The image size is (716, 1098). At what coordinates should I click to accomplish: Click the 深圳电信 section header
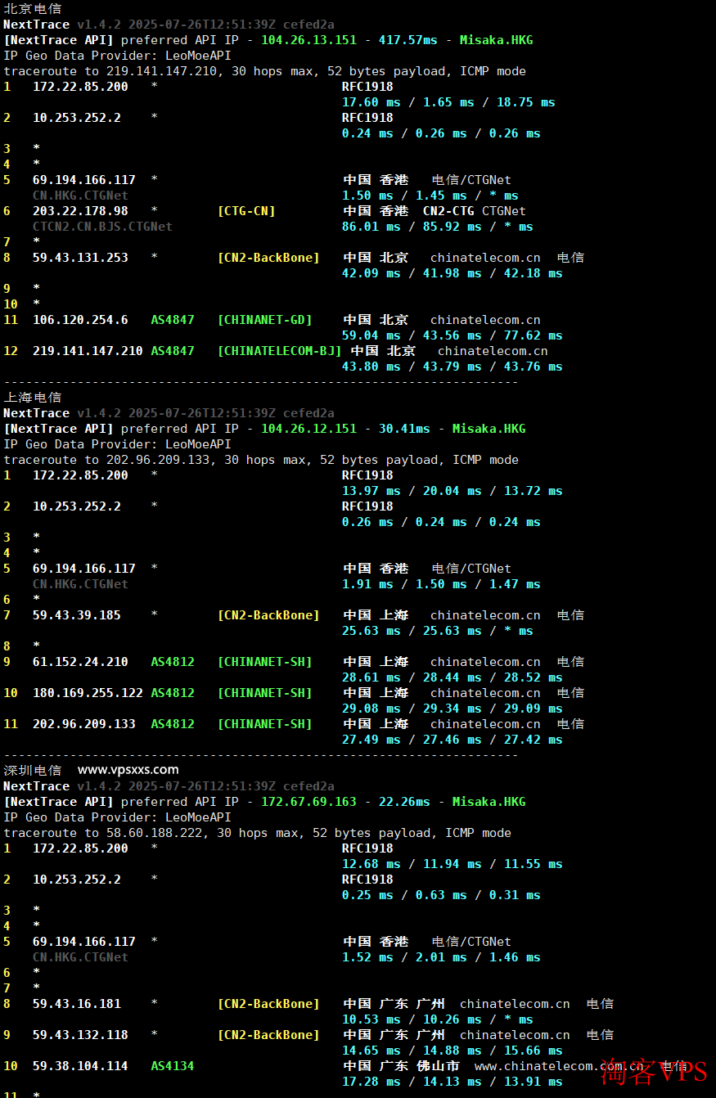(x=32, y=770)
